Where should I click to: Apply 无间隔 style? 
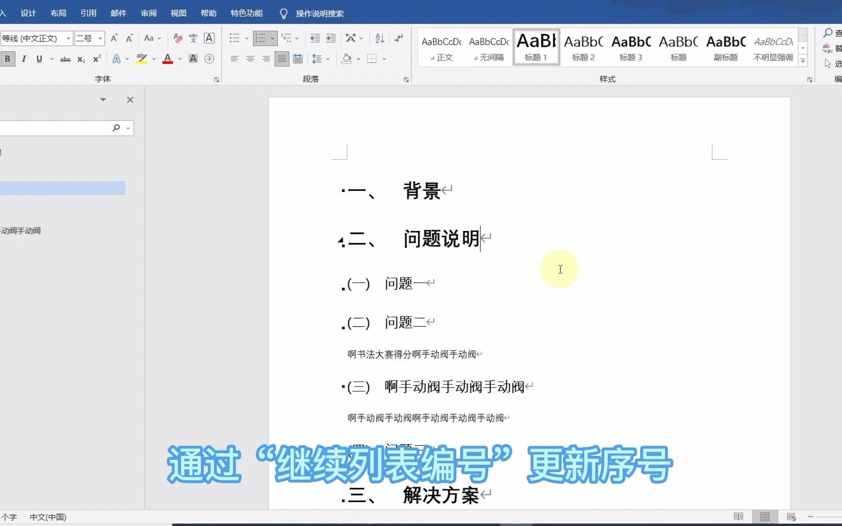coord(489,47)
